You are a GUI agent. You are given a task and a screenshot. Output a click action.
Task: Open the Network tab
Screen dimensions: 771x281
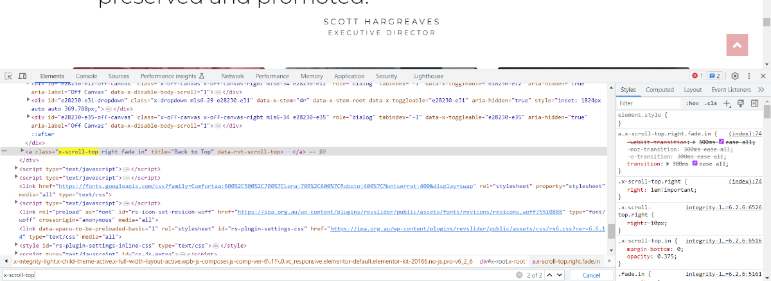[x=233, y=76]
